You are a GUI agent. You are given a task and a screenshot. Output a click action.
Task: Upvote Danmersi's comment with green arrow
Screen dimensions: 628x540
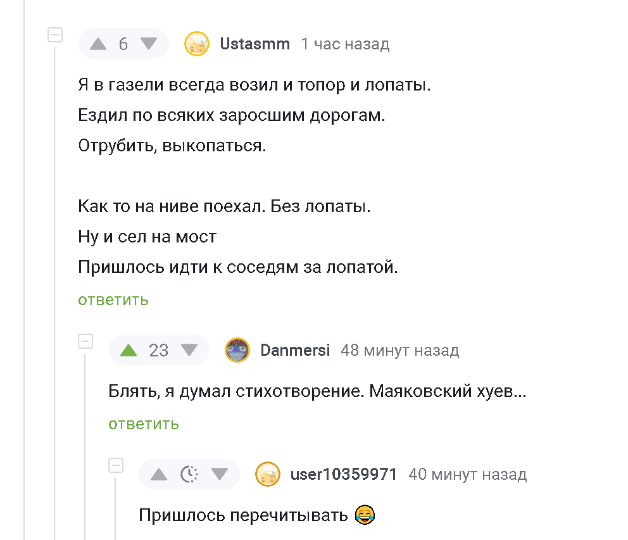click(x=129, y=350)
